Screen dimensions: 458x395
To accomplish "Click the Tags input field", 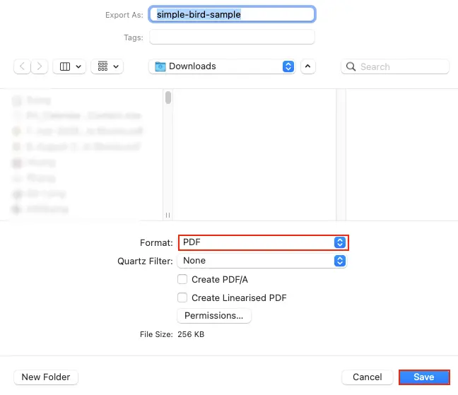I will (x=232, y=37).
